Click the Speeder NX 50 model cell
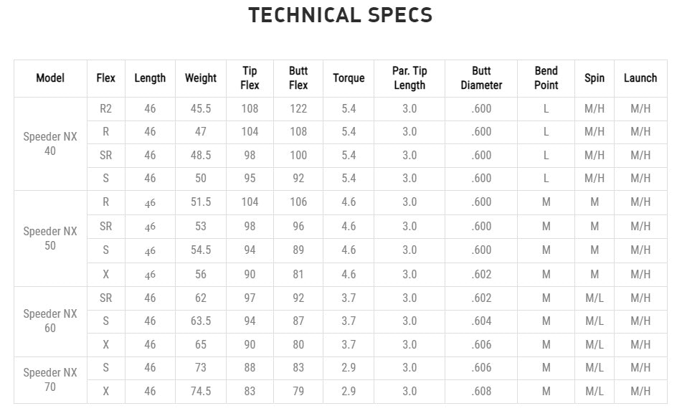Screen dimensions: 682x411 (x=50, y=238)
